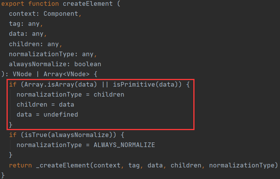Image resolution: width=280 pixels, height=179 pixels.
Task: Click the tag parameter declaration
Action: click(26, 24)
